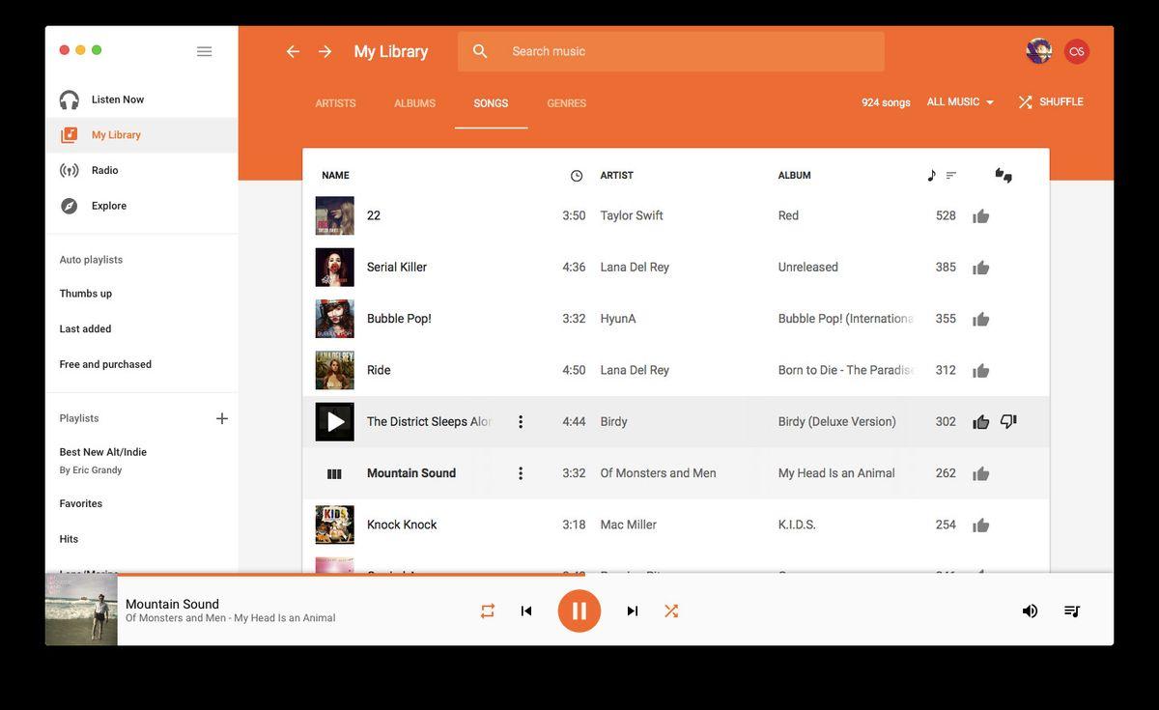The image size is (1159, 710).
Task: Open the Thumbs up auto playlist
Action: 86,294
